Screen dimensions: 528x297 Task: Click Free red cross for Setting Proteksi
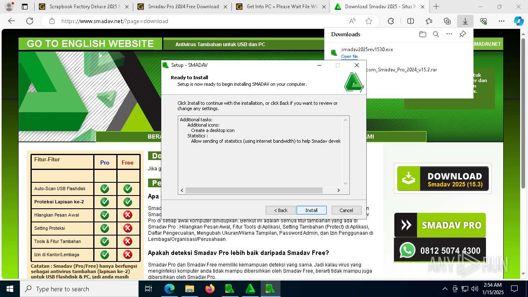tap(128, 228)
